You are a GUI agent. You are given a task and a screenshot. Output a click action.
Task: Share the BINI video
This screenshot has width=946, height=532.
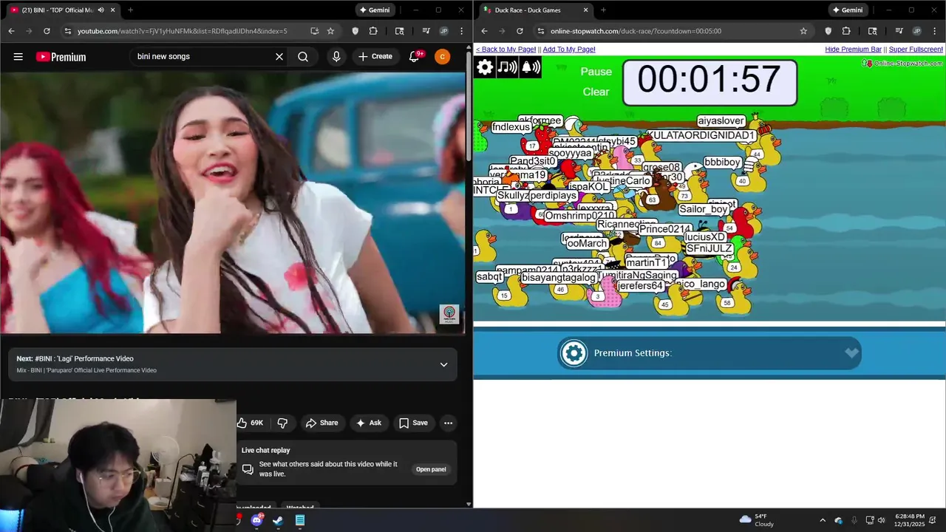point(322,423)
